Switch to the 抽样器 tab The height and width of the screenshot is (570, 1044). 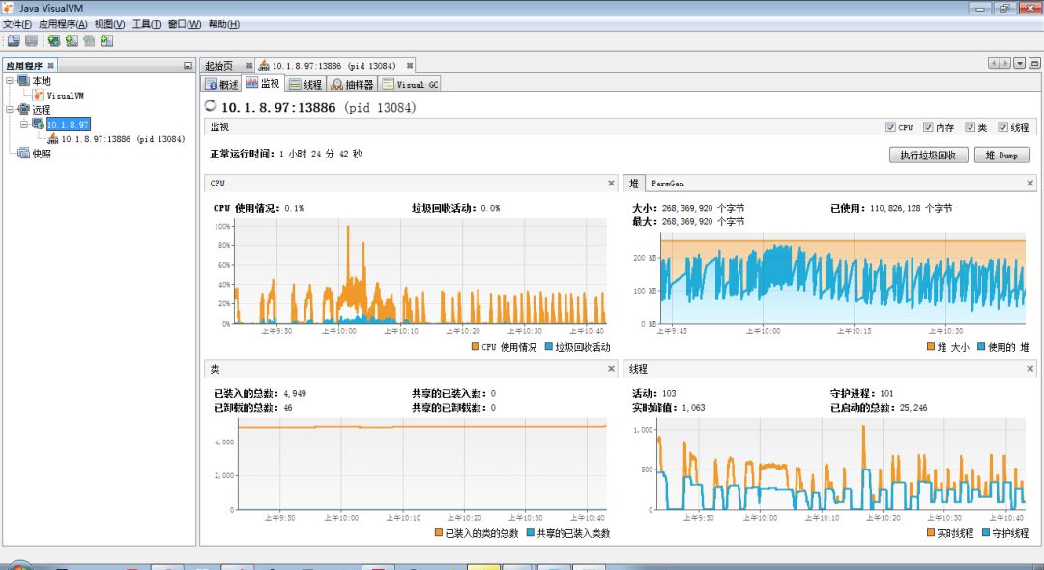(352, 84)
